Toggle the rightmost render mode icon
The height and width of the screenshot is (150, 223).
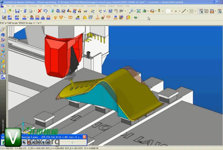click(x=220, y=11)
